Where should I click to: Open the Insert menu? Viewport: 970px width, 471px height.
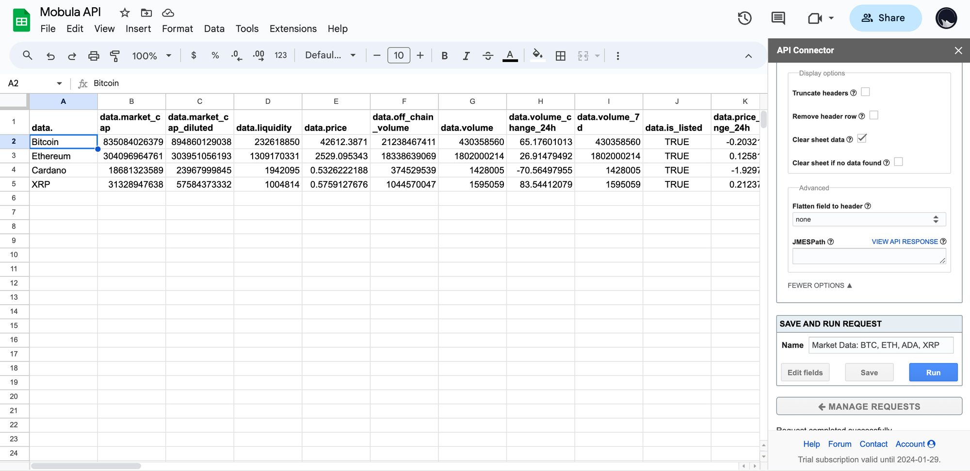[x=138, y=29]
